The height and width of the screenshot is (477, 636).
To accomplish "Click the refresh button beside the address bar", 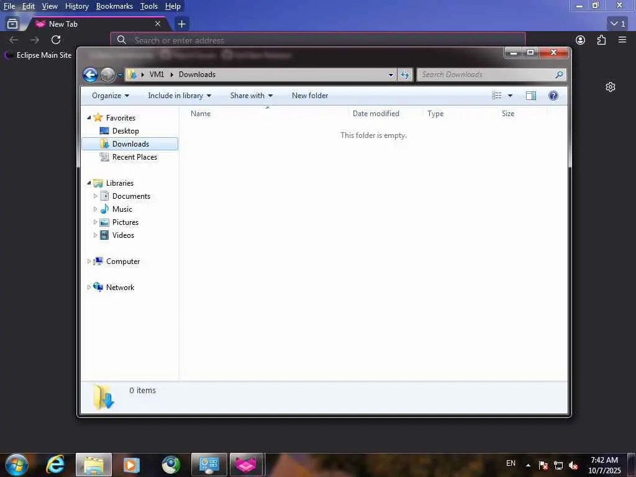I will [405, 75].
